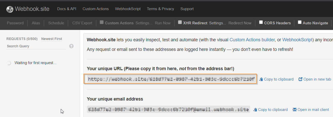Set a Password from the toolbar
Image resolution: width=333 pixels, height=117 pixels.
[x=15, y=23]
